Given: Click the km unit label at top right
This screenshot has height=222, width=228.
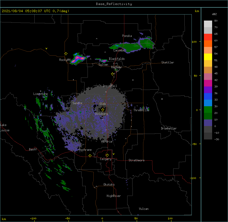Looking at the screenshot, I should pyautogui.click(x=197, y=11).
